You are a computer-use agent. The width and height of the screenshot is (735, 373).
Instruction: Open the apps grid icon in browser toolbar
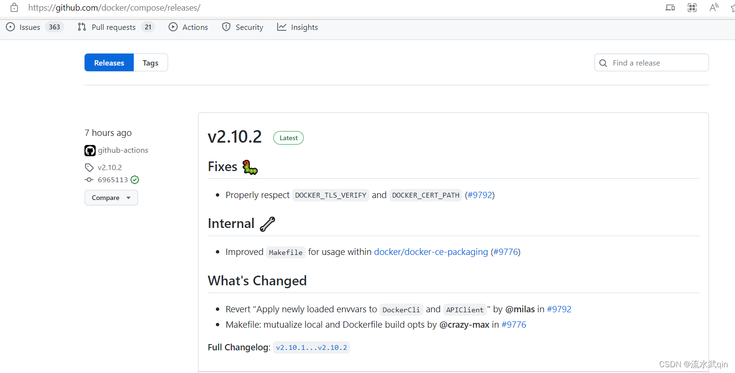point(692,7)
